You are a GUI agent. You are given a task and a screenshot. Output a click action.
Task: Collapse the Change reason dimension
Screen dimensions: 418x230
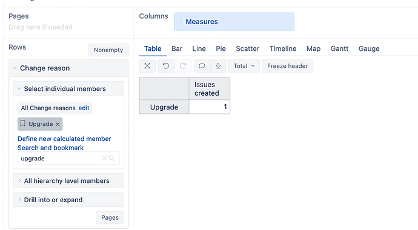[x=15, y=68]
